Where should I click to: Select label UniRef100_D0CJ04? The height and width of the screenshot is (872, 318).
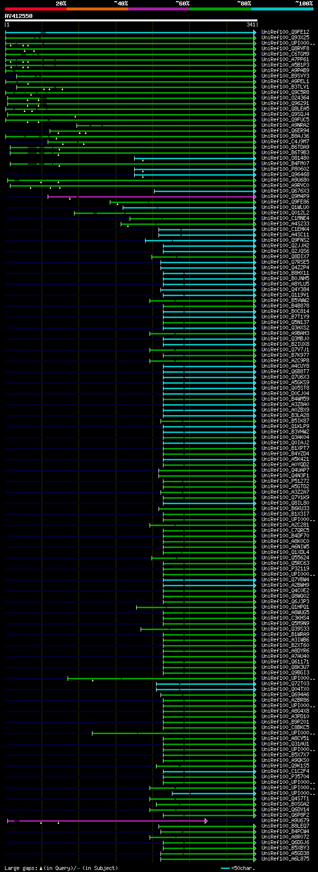click(x=285, y=394)
